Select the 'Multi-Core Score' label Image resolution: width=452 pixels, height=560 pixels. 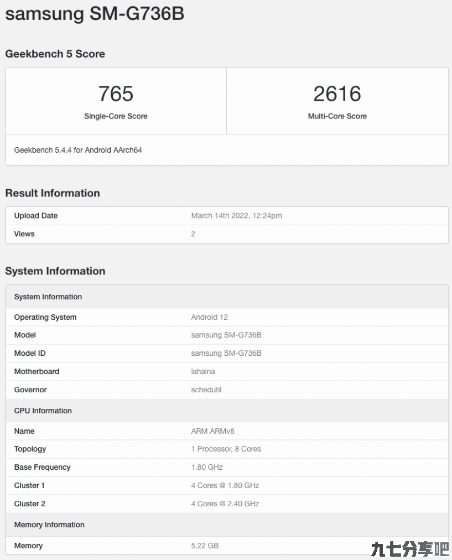[x=337, y=116]
